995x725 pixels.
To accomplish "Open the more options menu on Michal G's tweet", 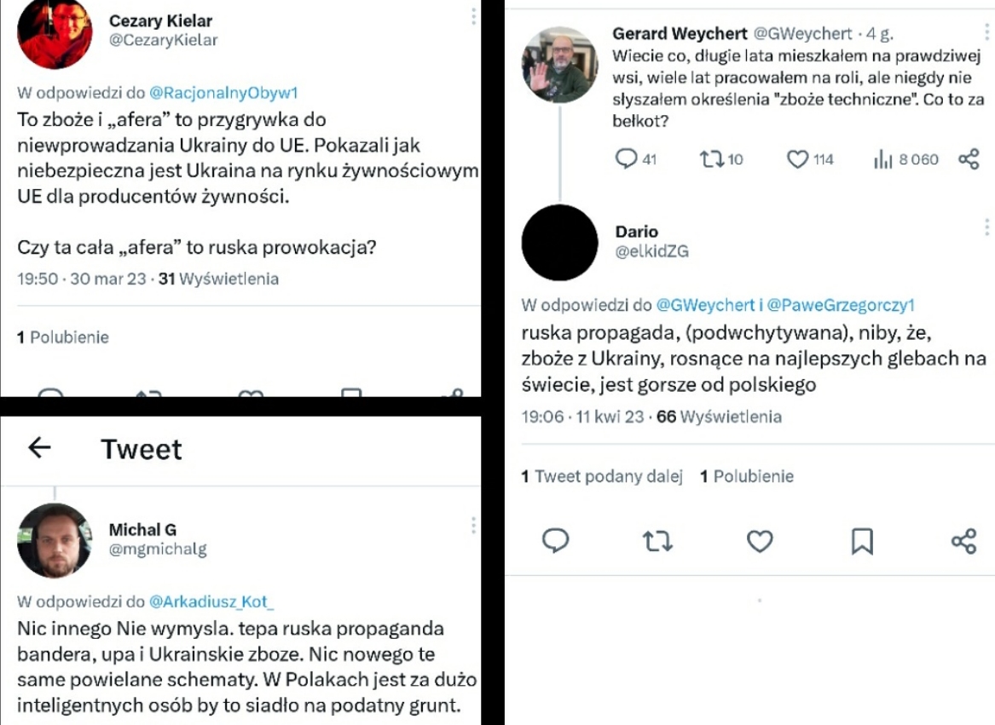I will point(473,525).
